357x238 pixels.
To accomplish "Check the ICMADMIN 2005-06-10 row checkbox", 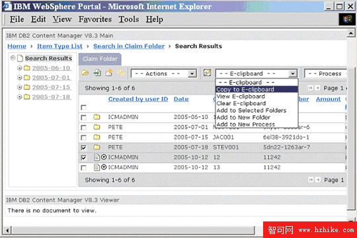I will click(x=84, y=117).
